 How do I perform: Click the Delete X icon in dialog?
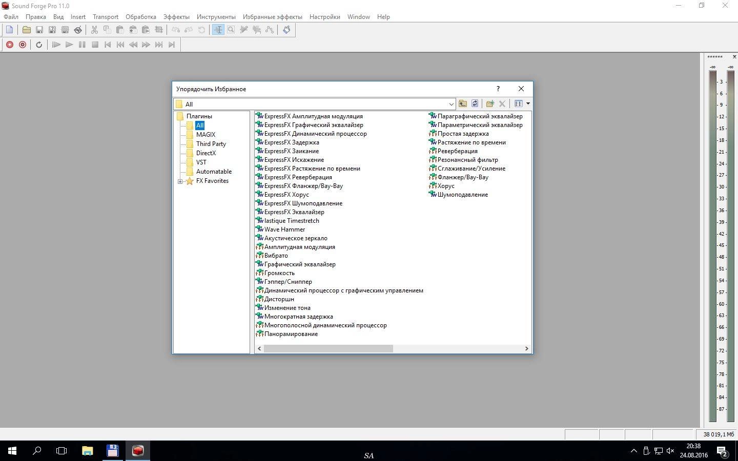[x=502, y=103]
